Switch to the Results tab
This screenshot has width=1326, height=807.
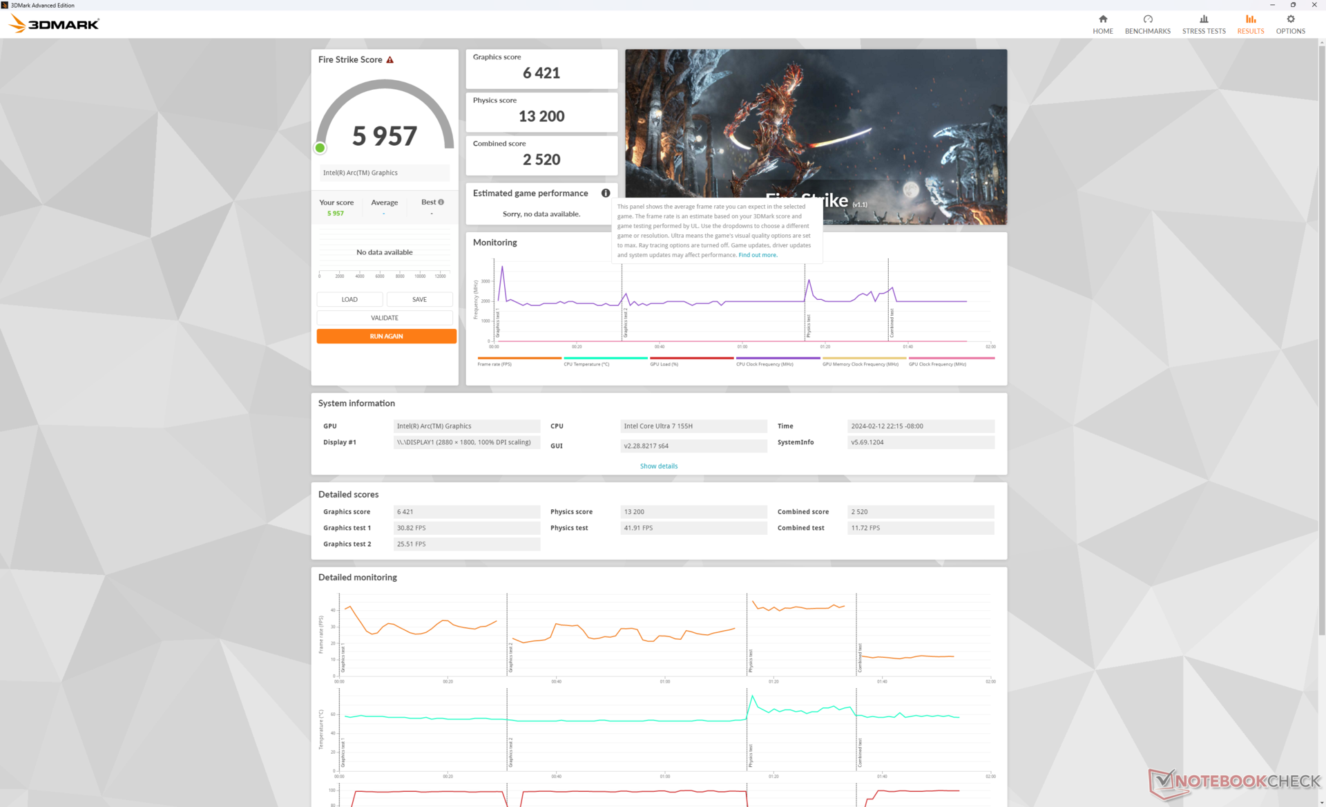click(1251, 24)
